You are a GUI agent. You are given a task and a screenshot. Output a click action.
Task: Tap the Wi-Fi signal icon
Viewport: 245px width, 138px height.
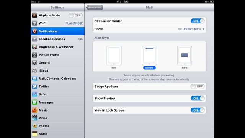point(34,23)
